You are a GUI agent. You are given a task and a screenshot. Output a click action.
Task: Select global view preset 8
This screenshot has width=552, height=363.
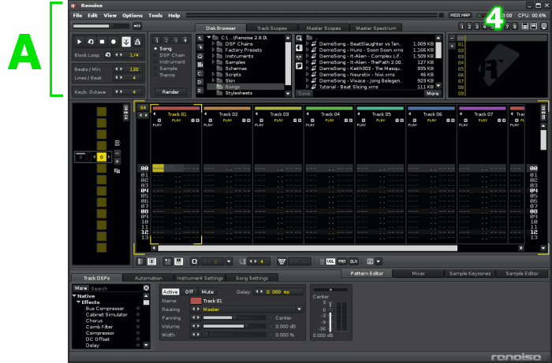tap(515, 26)
